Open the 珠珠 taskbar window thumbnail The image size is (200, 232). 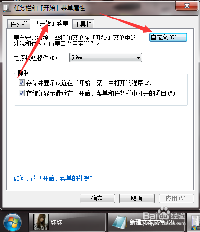(67, 222)
